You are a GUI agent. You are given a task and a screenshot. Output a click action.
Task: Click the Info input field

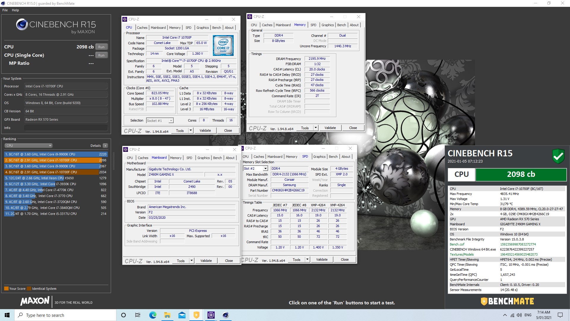[66, 128]
